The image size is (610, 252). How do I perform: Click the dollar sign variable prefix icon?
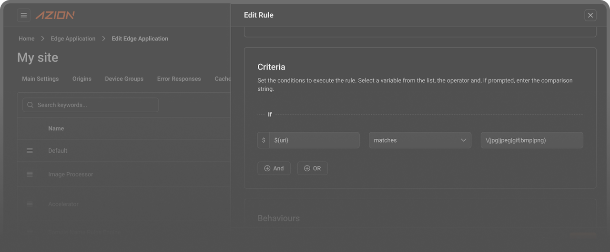[264, 140]
